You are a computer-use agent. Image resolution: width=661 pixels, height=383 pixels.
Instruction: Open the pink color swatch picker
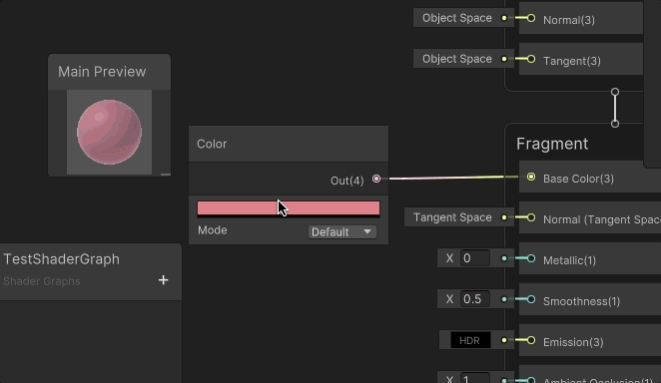click(x=289, y=208)
